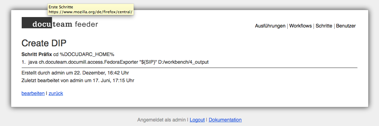379x126 pixels.
Task: Click the Schritt Präfix label
Action: (37, 54)
